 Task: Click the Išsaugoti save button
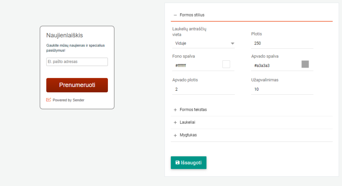coord(188,163)
